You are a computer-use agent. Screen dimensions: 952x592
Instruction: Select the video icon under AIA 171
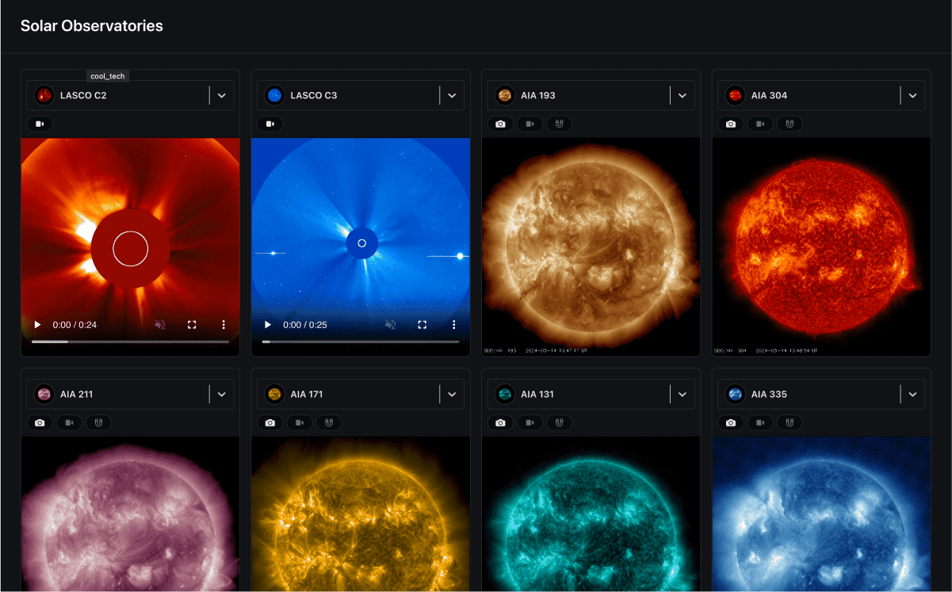coord(299,422)
